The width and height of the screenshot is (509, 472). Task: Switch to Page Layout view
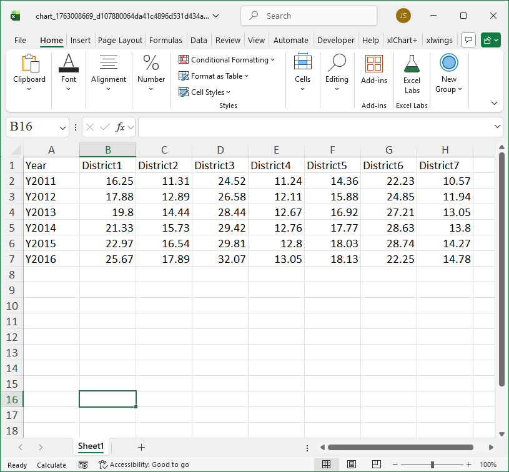352,465
